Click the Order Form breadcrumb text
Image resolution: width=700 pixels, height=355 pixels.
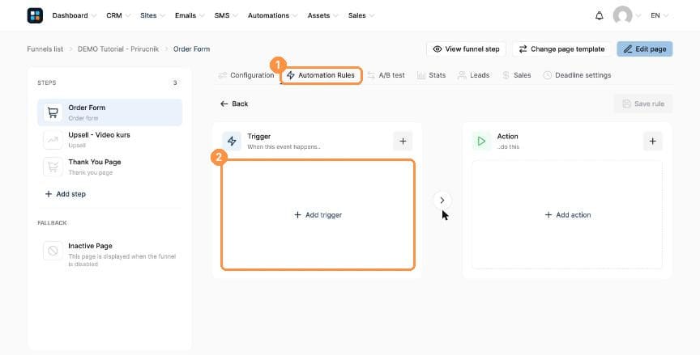[x=191, y=49]
